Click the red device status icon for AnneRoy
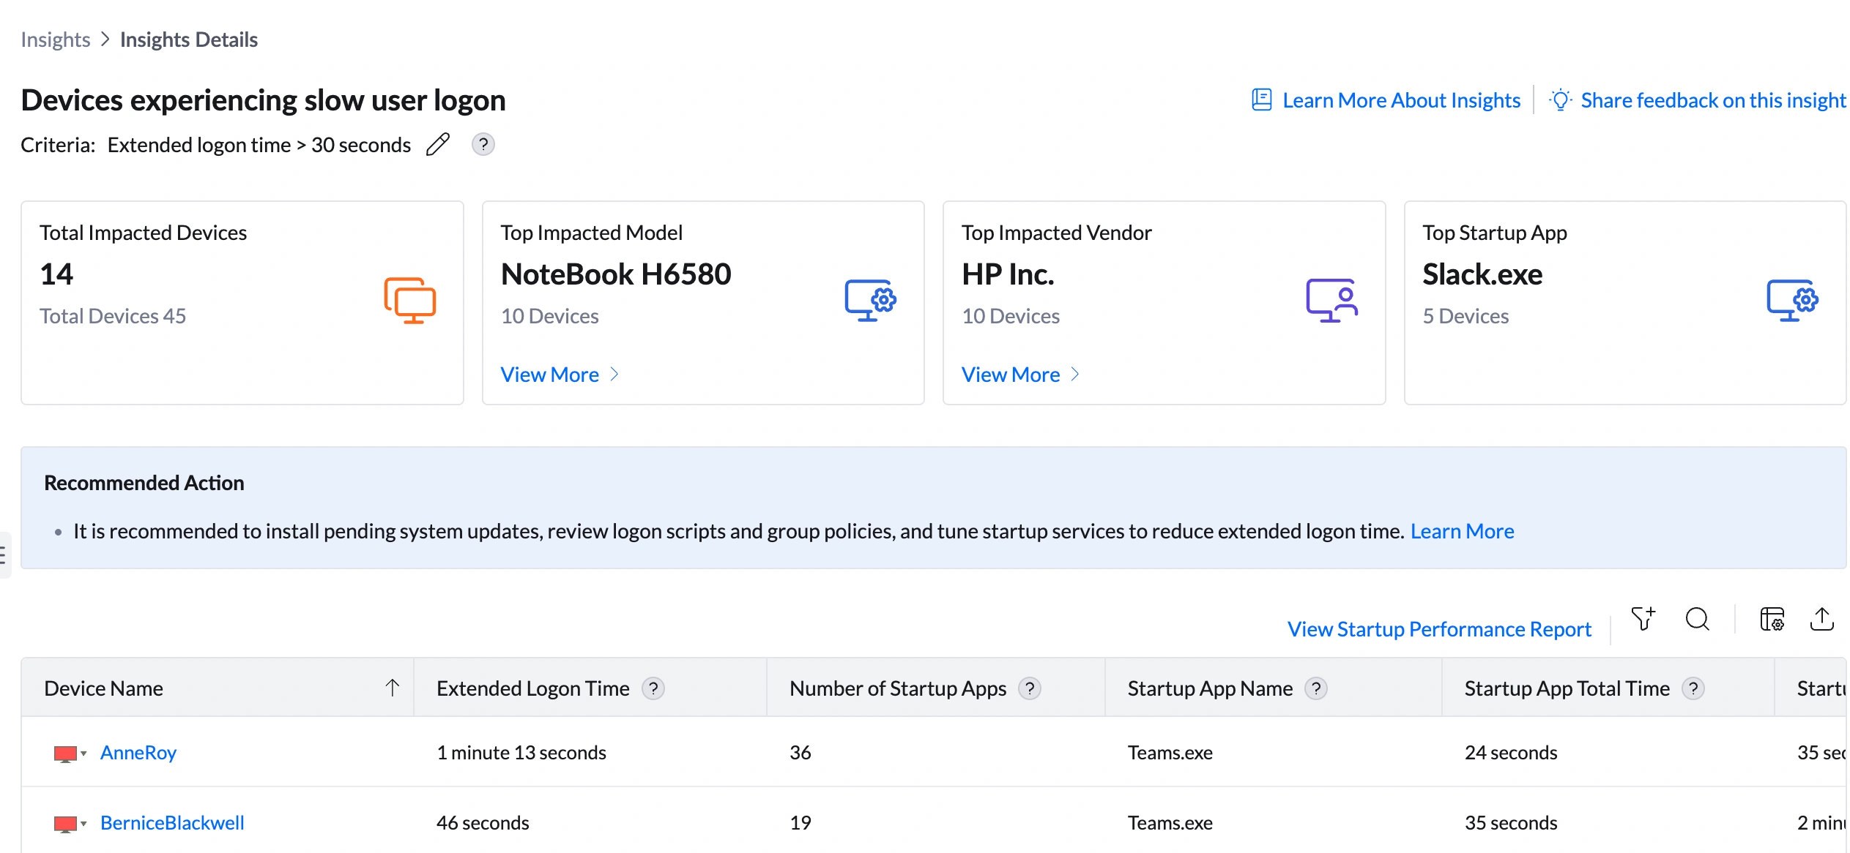Image resolution: width=1850 pixels, height=853 pixels. pos(65,754)
